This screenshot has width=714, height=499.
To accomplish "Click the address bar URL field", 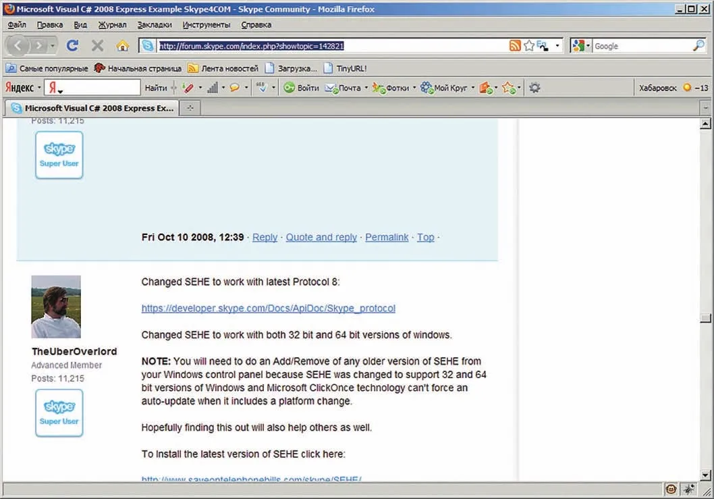I will click(332, 45).
